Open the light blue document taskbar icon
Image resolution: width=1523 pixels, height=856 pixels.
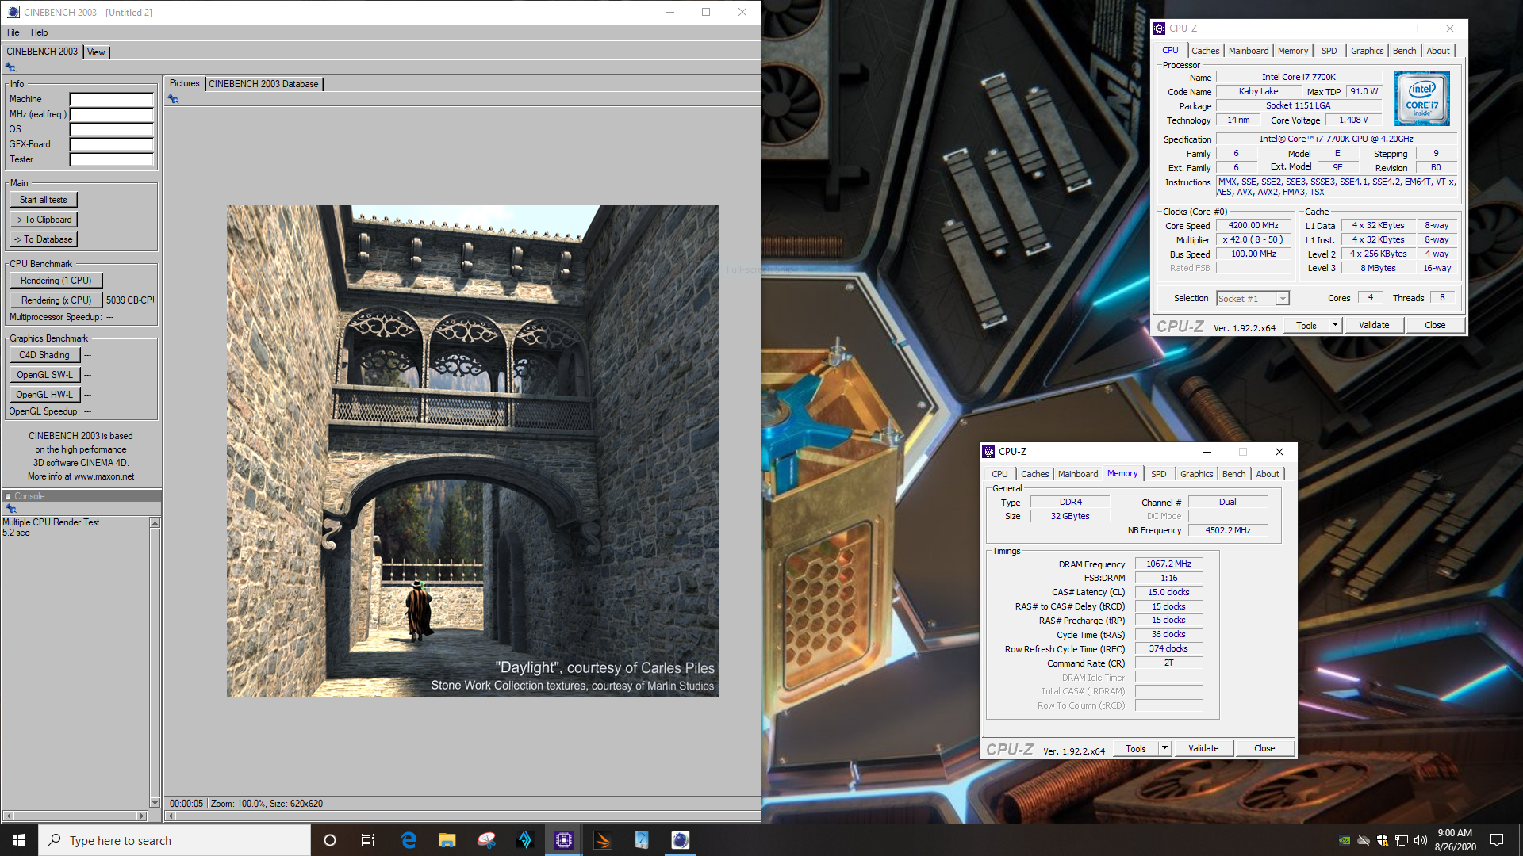pyautogui.click(x=642, y=840)
